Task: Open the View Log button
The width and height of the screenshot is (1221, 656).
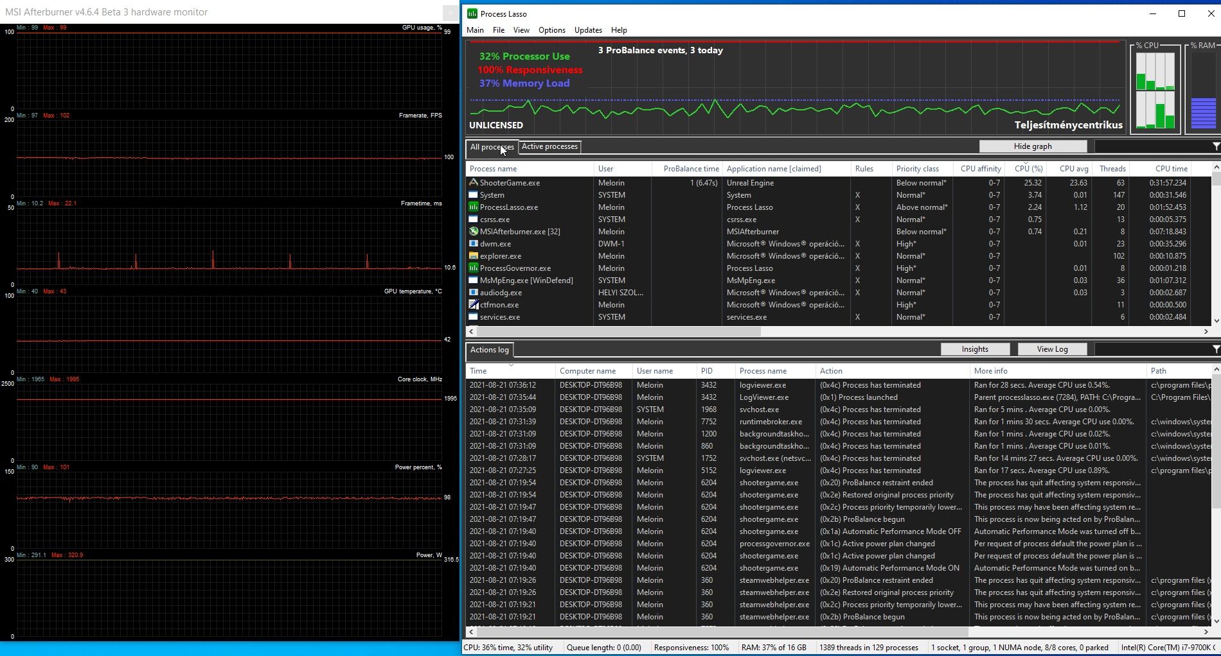Action: (1051, 349)
